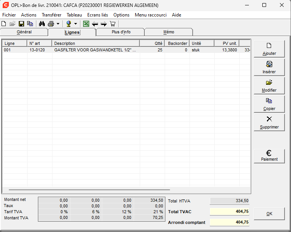The image size is (291, 232).
Task: Click the left arrow Previous record icon
Action: [95, 24]
